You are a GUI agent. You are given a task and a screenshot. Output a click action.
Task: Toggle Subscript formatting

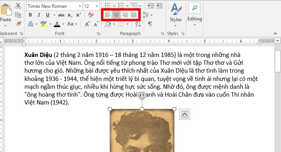coord(70,15)
